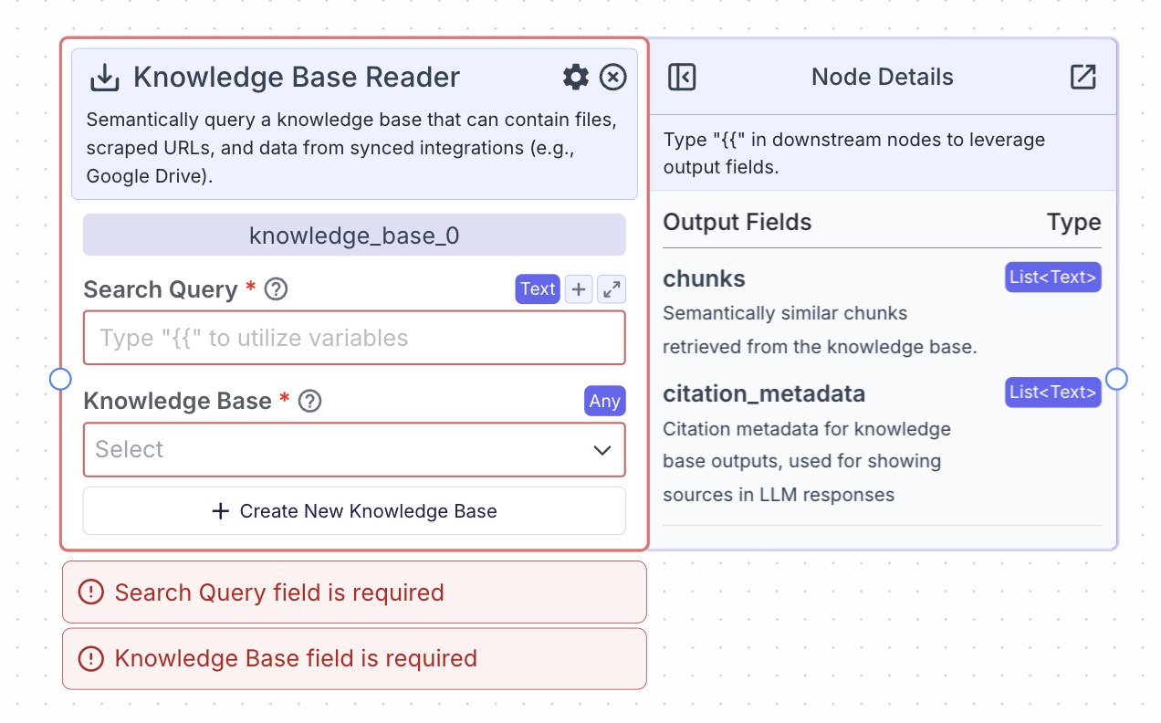Toggle the Any type badge on Knowledge Base
This screenshot has height=723, width=1161.
[604, 400]
